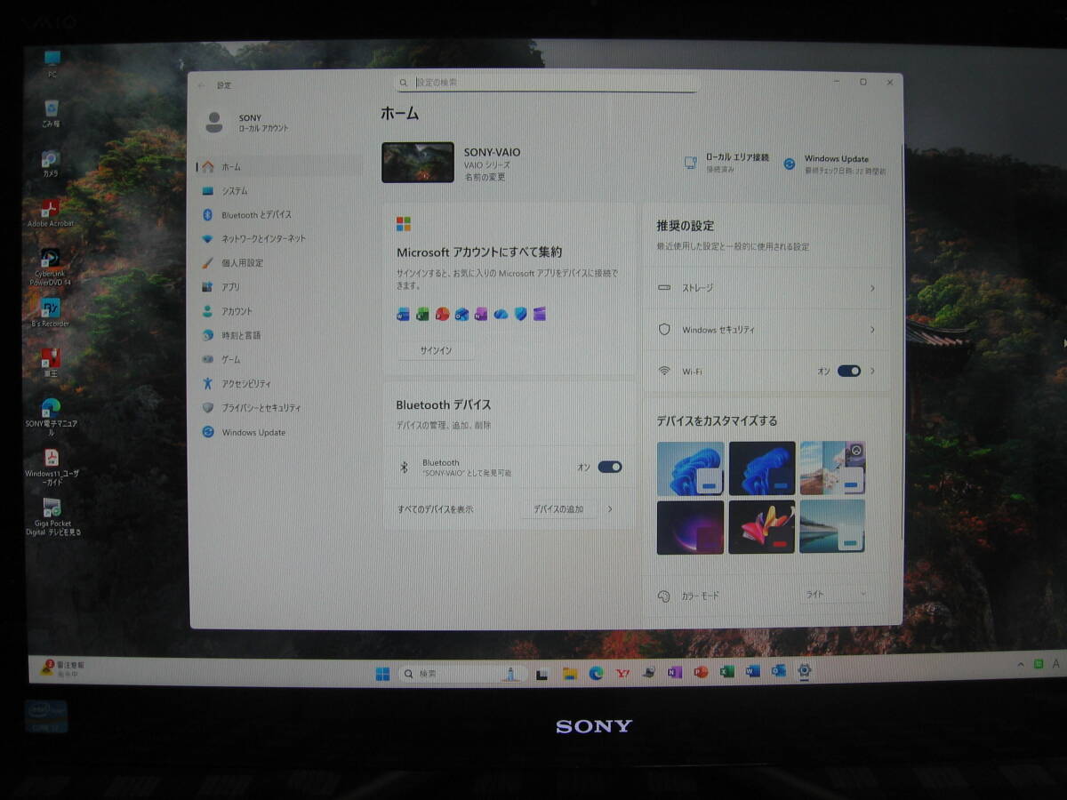Image resolution: width=1067 pixels, height=800 pixels.
Task: Open the ごみ箱 recycle bin desktop icon
Action: 52,113
